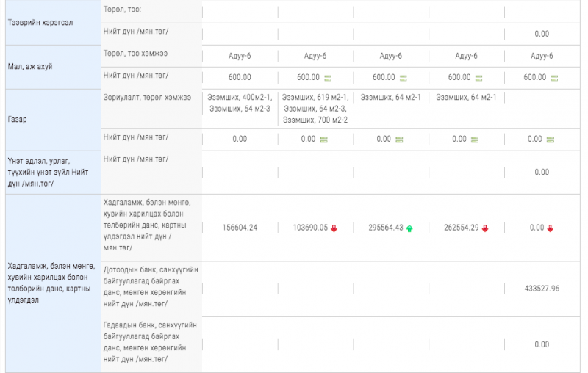
Task: Click red down arrow beside 0.00 in savings row
Action: 551,228
